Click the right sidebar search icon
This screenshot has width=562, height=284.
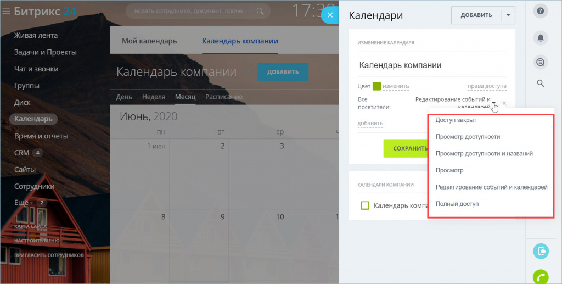[541, 83]
